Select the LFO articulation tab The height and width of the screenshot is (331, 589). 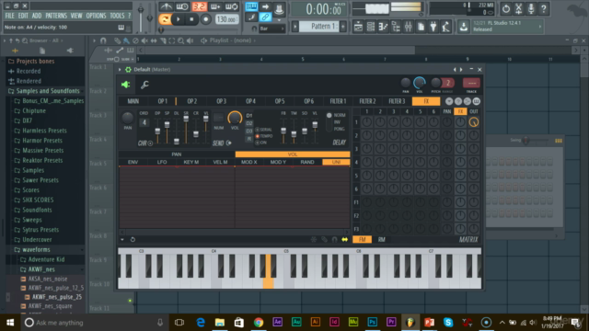[162, 162]
